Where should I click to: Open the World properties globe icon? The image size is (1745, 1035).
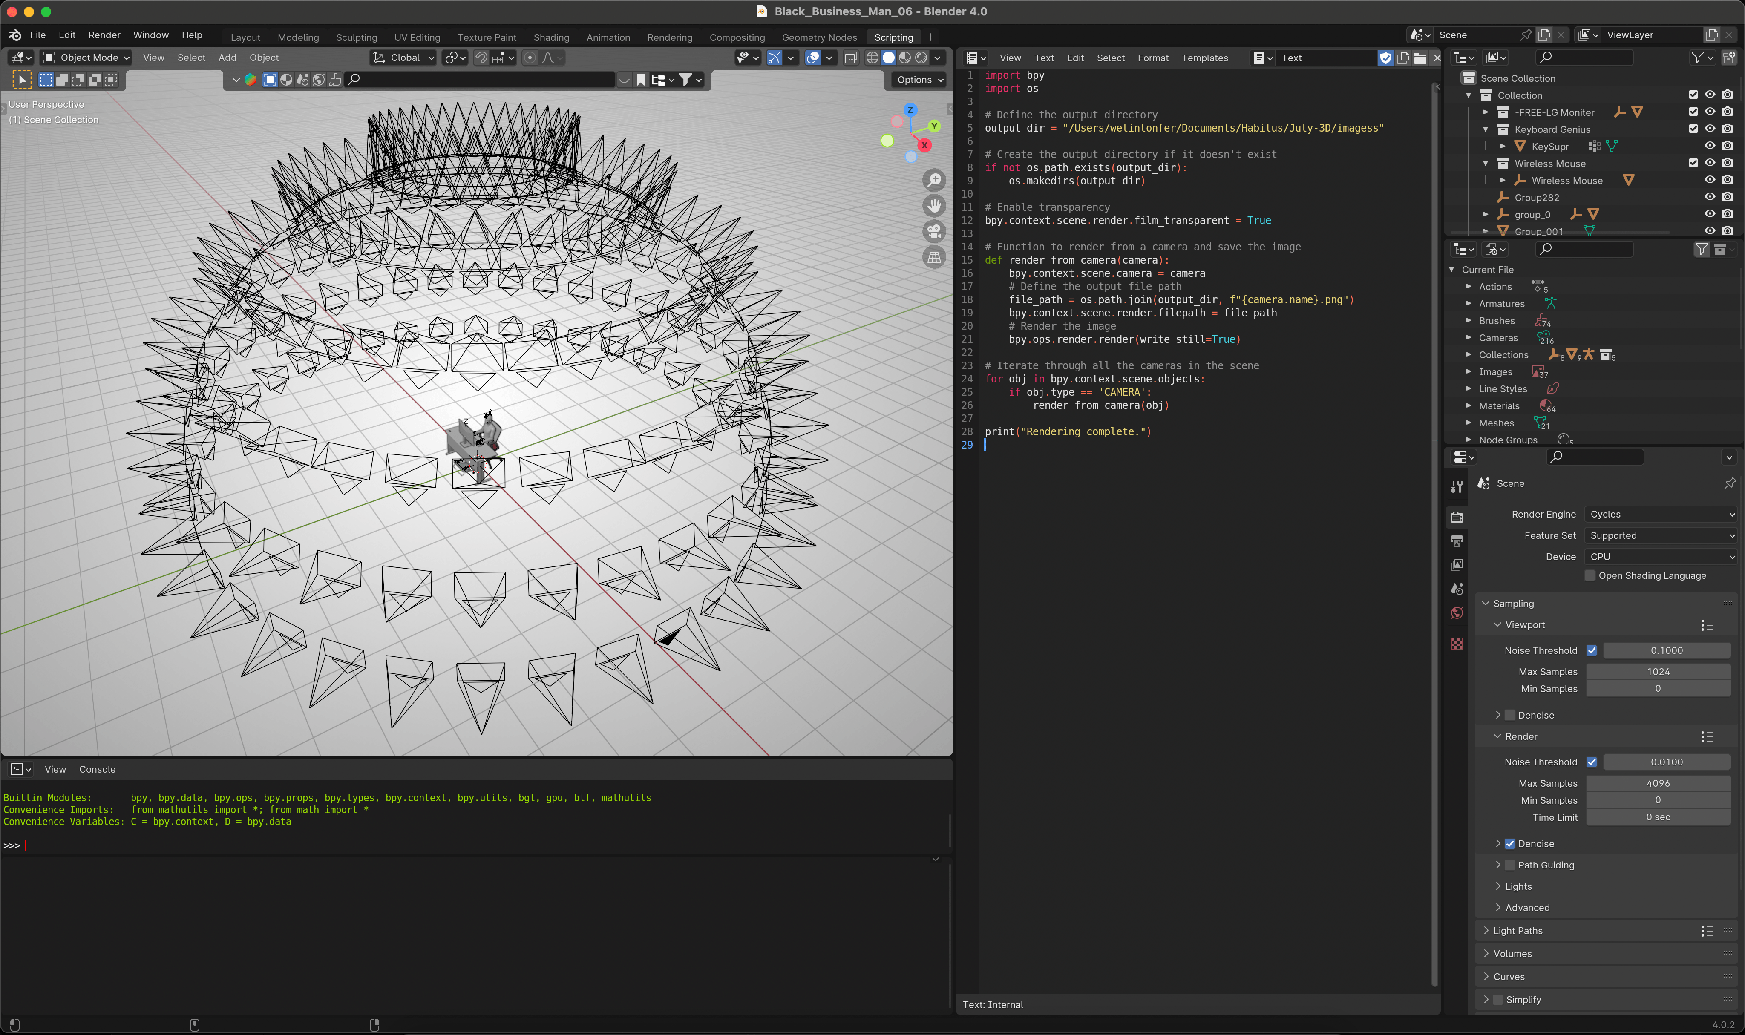coord(1457,613)
